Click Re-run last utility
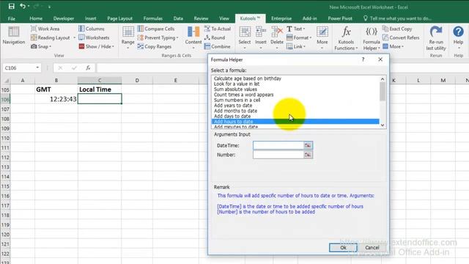Screen dimensions: 469x264 point(436,38)
